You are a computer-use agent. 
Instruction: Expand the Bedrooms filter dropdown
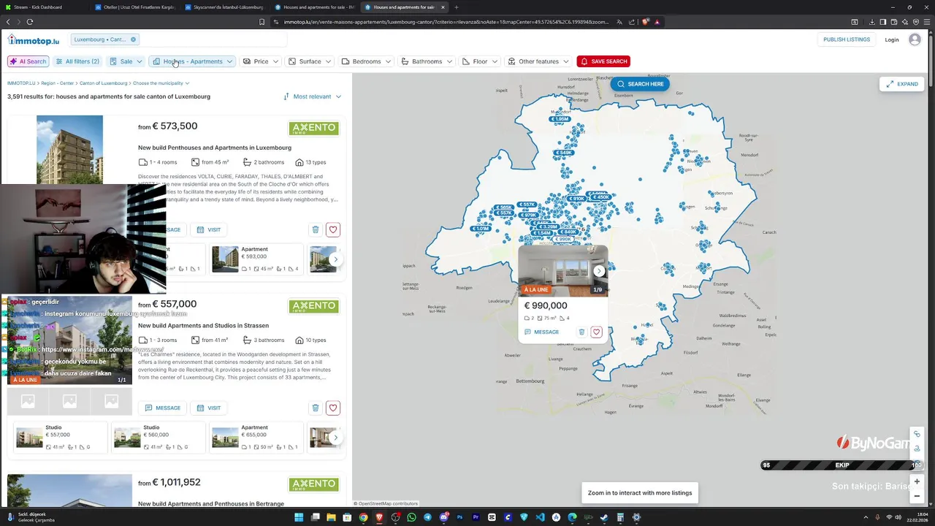click(367, 61)
